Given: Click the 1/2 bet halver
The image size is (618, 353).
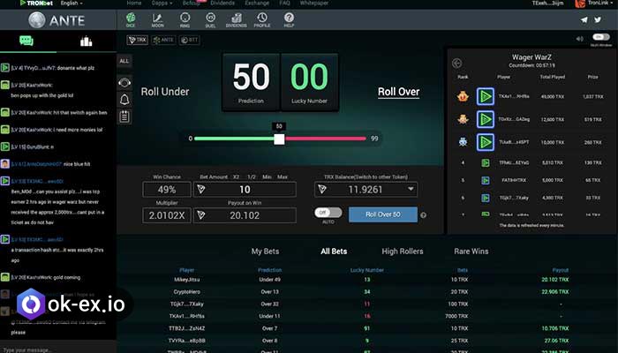Looking at the screenshot, I should point(251,176).
